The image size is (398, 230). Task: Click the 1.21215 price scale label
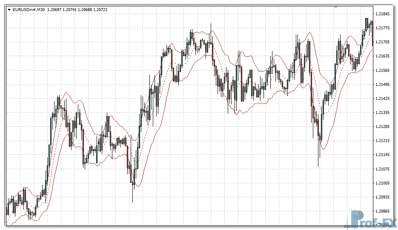click(384, 141)
